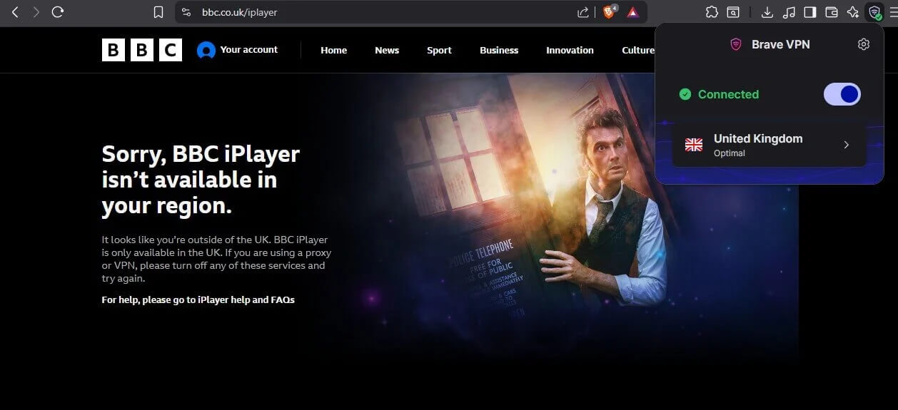Open the Innovation section of BBC

tap(570, 50)
